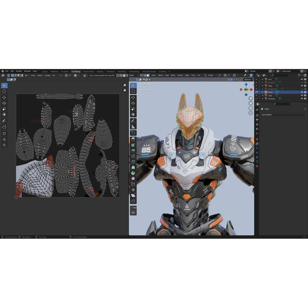Expand the Body tree item

263,86
